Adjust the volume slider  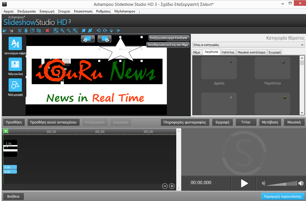tap(282, 184)
